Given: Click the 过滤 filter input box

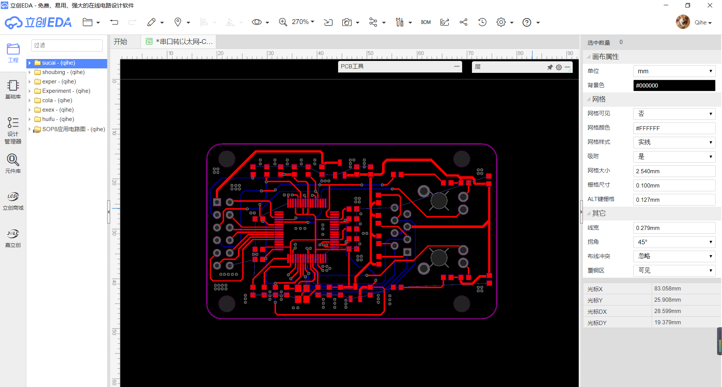Looking at the screenshot, I should pyautogui.click(x=67, y=45).
